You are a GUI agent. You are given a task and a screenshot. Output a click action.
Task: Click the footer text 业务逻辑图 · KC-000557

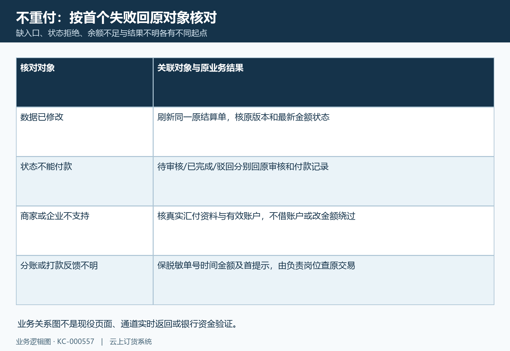(x=55, y=341)
